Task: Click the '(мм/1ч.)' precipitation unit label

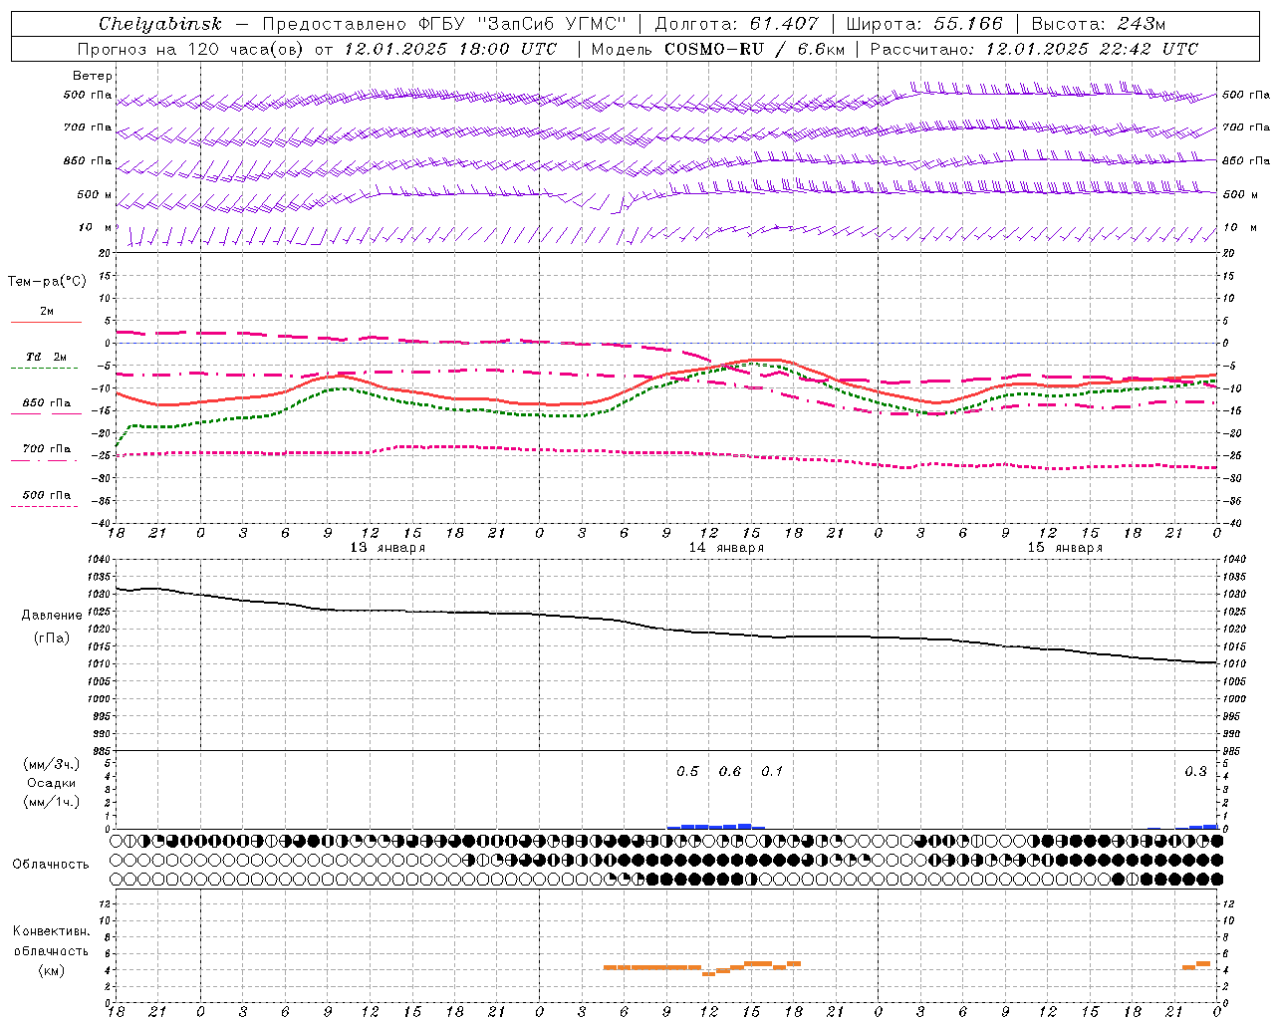Action: 51,802
